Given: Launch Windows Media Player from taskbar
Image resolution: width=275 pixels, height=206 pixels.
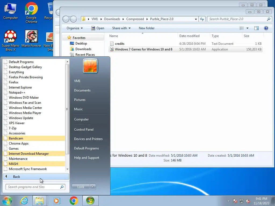Looking at the screenshot, I should (56, 201).
